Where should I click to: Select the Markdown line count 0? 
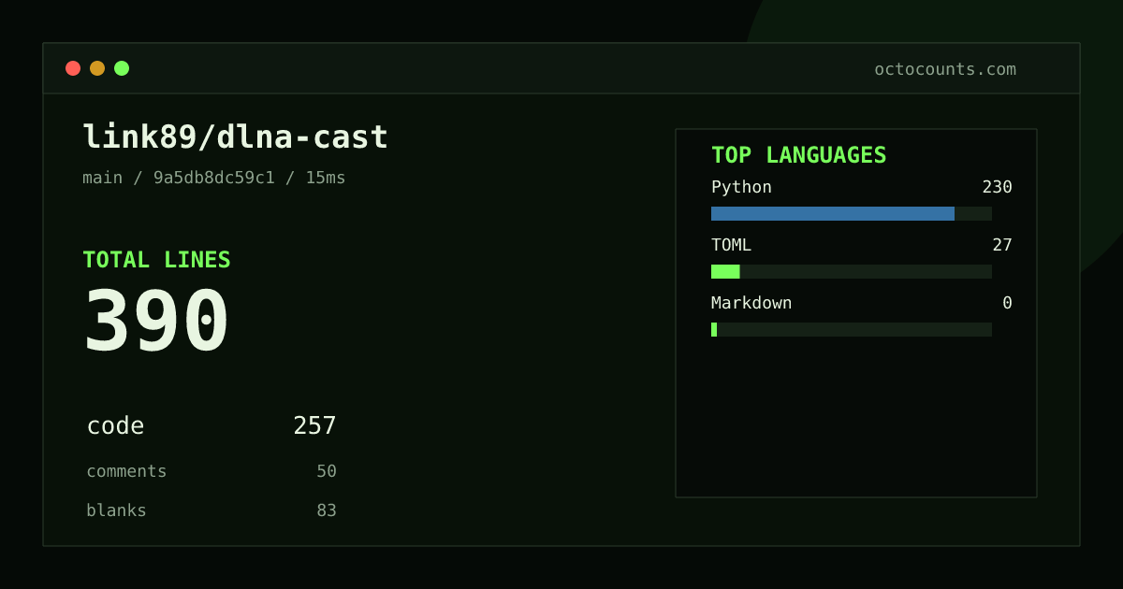coord(1007,303)
